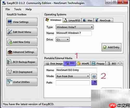Image resolution: width=130 pixels, height=108 pixels.
Task: Click the Windows flag icon on Windows tab
Action: 47,20
